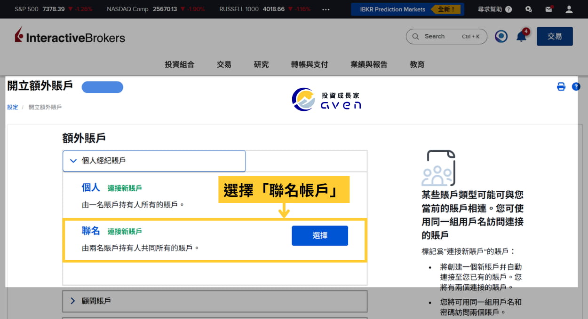This screenshot has width=588, height=319.
Task: Open the mail messages icon
Action: click(x=548, y=9)
